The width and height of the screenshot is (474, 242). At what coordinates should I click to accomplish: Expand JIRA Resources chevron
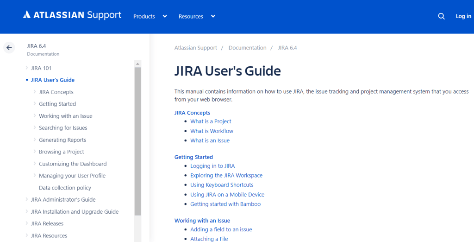tap(27, 235)
